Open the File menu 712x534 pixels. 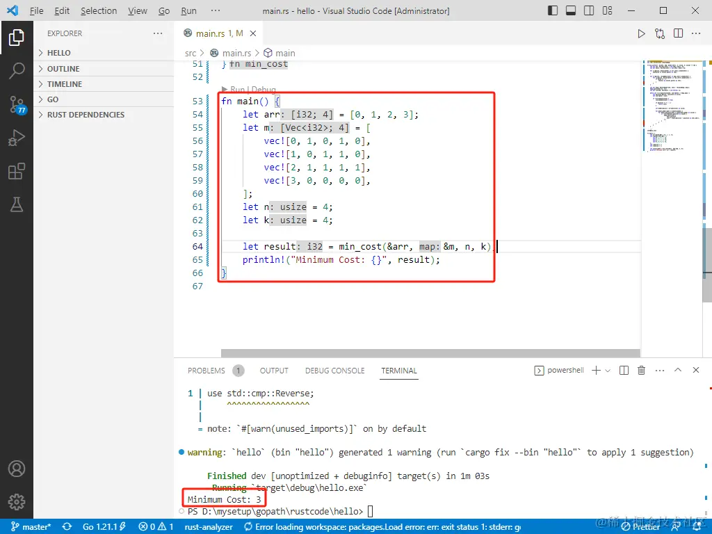point(36,10)
